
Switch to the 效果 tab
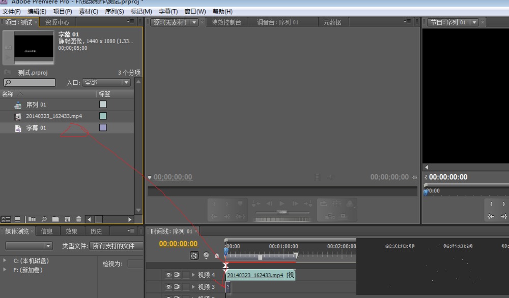[x=71, y=231]
